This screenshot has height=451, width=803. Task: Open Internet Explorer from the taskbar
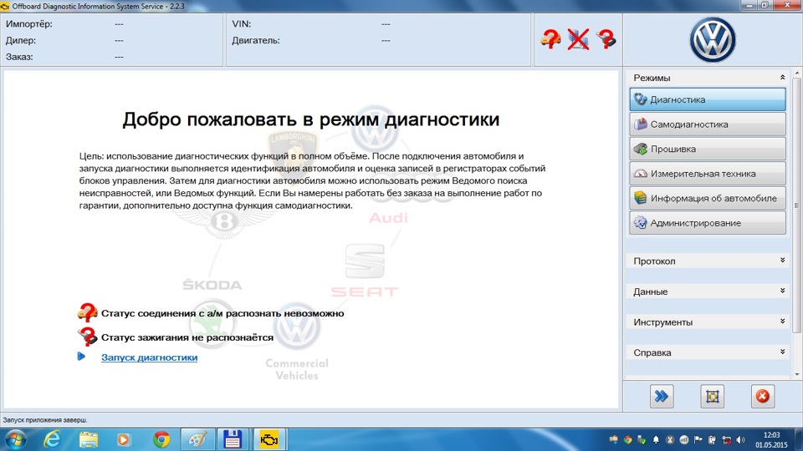point(52,439)
